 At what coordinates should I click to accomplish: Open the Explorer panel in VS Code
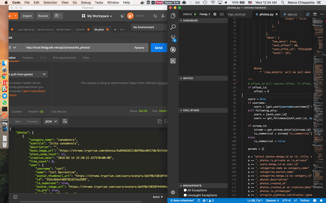tap(173, 16)
